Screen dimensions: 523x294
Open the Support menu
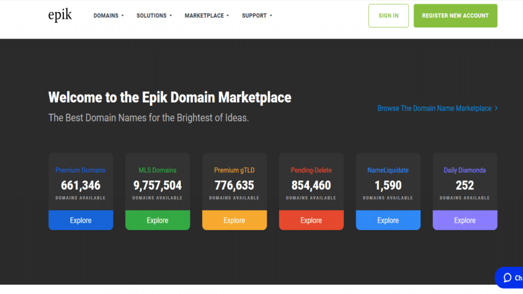pos(257,16)
